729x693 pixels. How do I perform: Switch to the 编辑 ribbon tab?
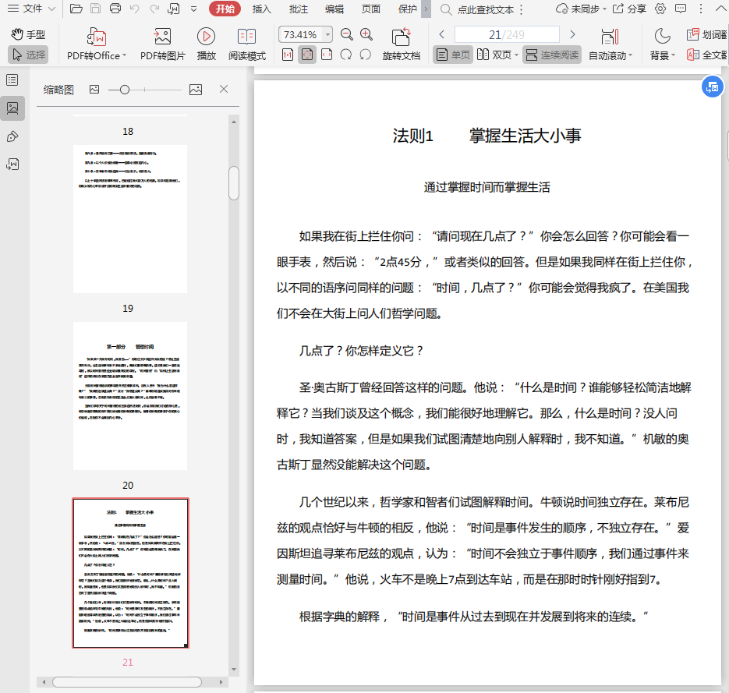334,9
